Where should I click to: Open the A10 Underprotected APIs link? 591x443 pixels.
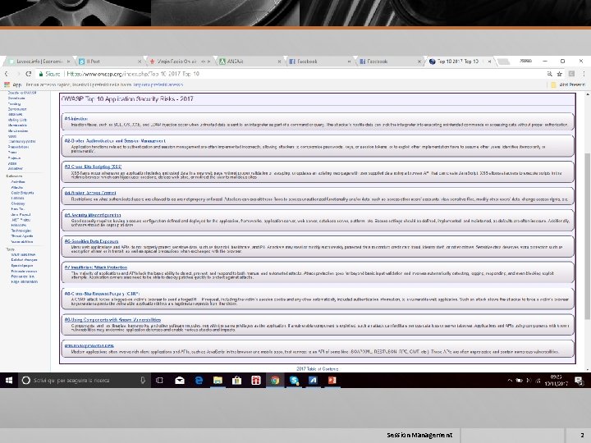click(x=89, y=345)
